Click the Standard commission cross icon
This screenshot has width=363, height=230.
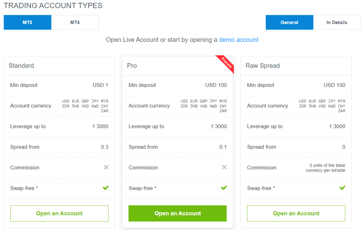tap(106, 167)
